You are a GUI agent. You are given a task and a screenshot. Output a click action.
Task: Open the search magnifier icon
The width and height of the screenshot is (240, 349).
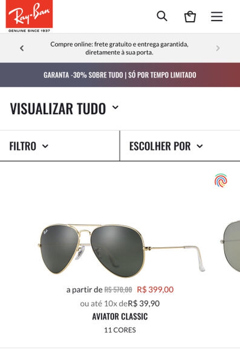162,16
